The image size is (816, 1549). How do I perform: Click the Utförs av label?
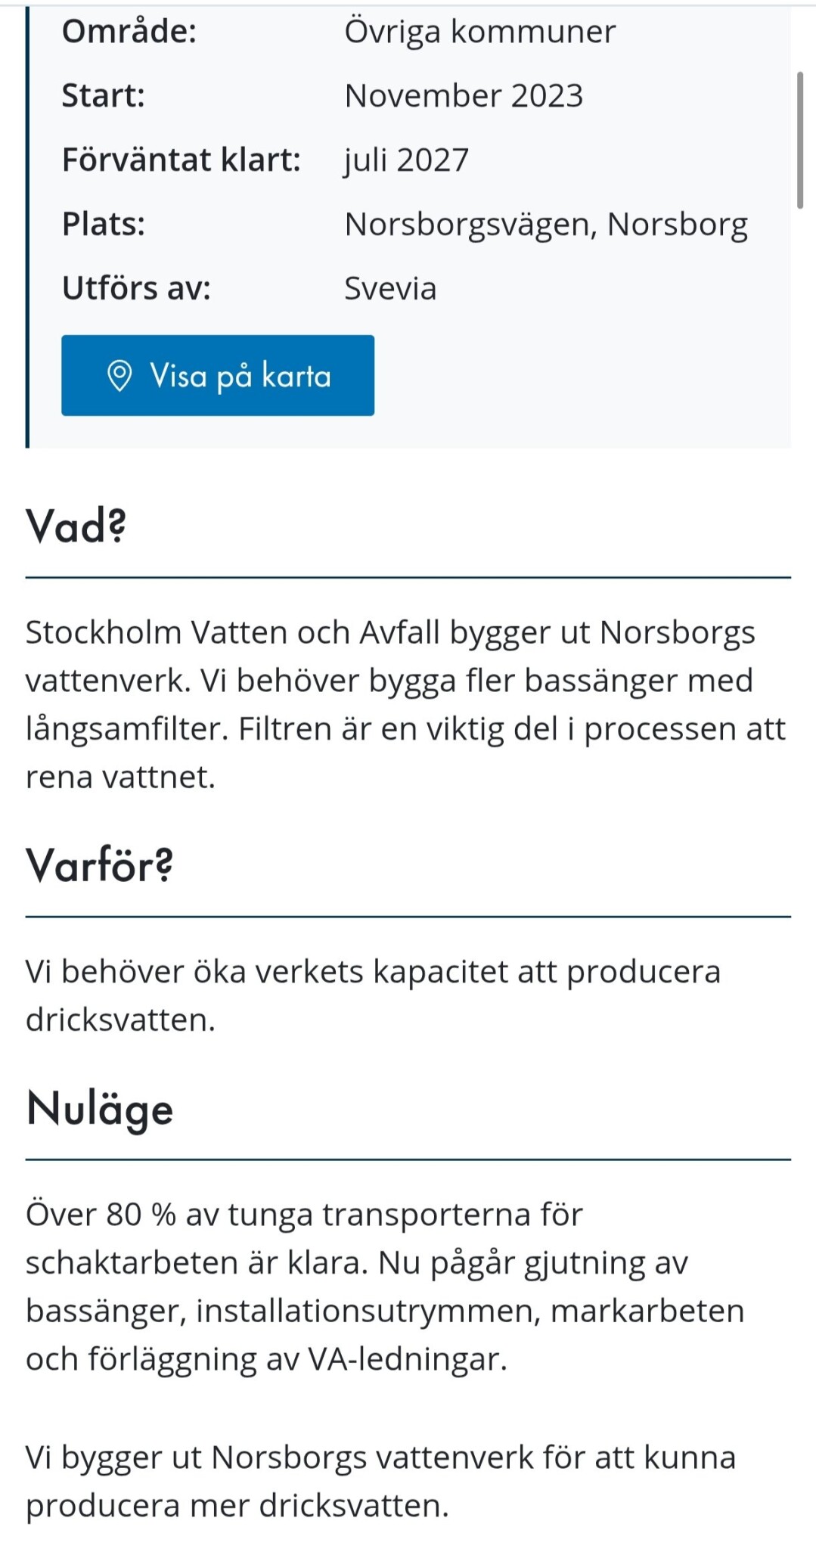(x=136, y=288)
